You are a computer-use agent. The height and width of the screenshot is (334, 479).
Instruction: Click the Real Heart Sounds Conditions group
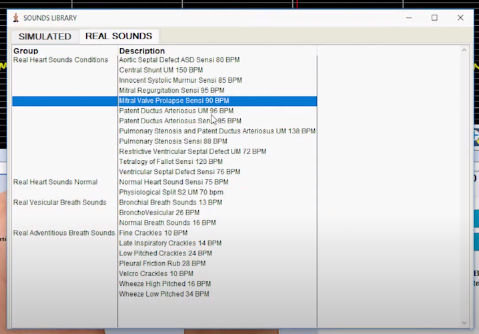pyautogui.click(x=61, y=60)
